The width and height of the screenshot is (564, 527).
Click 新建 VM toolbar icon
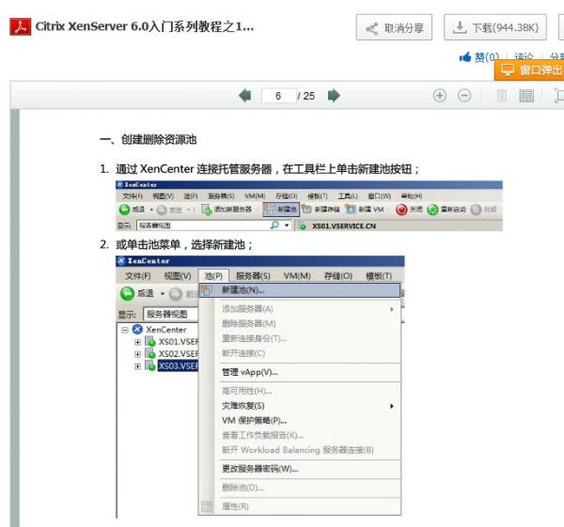[x=351, y=209]
